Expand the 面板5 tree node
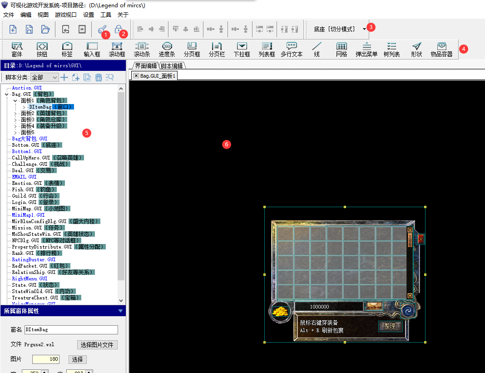This screenshot has height=373, width=485. pos(15,133)
